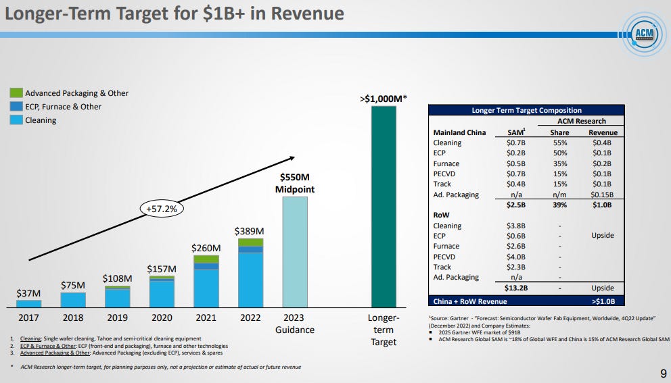Image resolution: width=671 pixels, height=383 pixels.
Task: Click the $0.2B SAM cell for ECP
Action: [516, 153]
